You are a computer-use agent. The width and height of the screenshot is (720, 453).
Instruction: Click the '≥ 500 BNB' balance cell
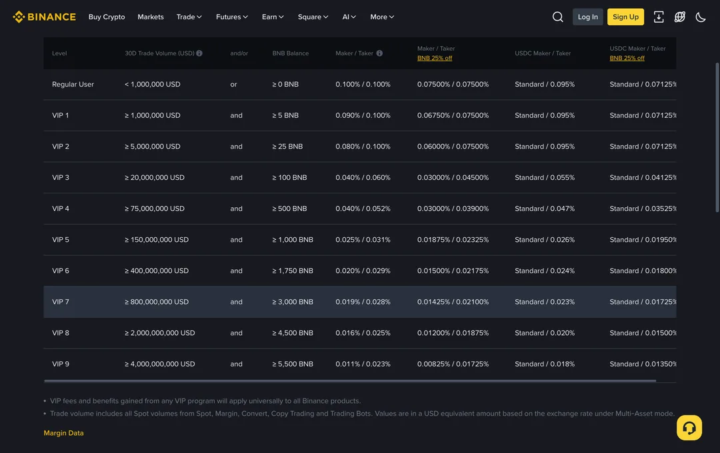pos(289,209)
